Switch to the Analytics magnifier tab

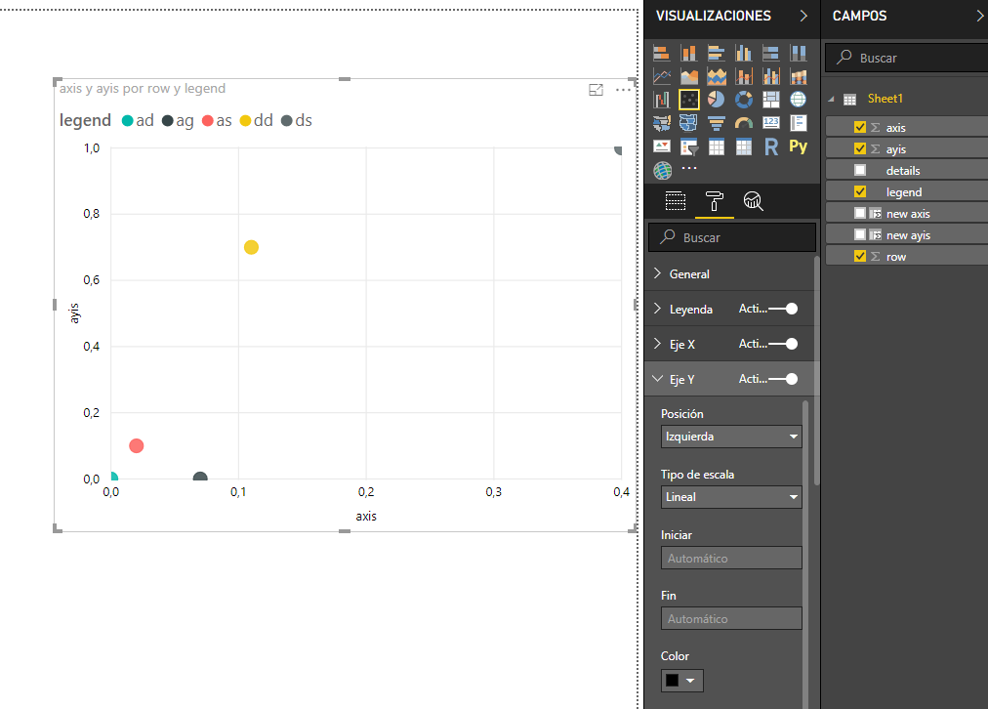click(753, 201)
